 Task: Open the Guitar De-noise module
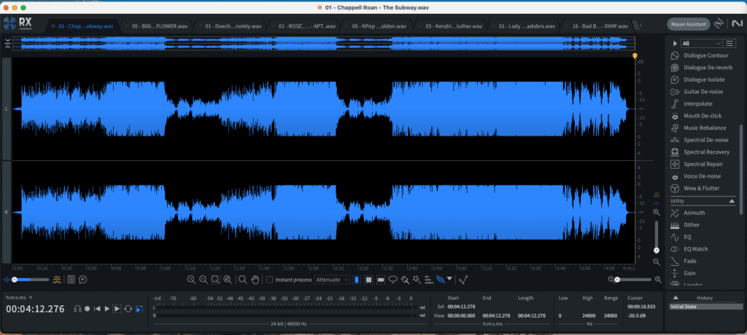tap(697, 92)
